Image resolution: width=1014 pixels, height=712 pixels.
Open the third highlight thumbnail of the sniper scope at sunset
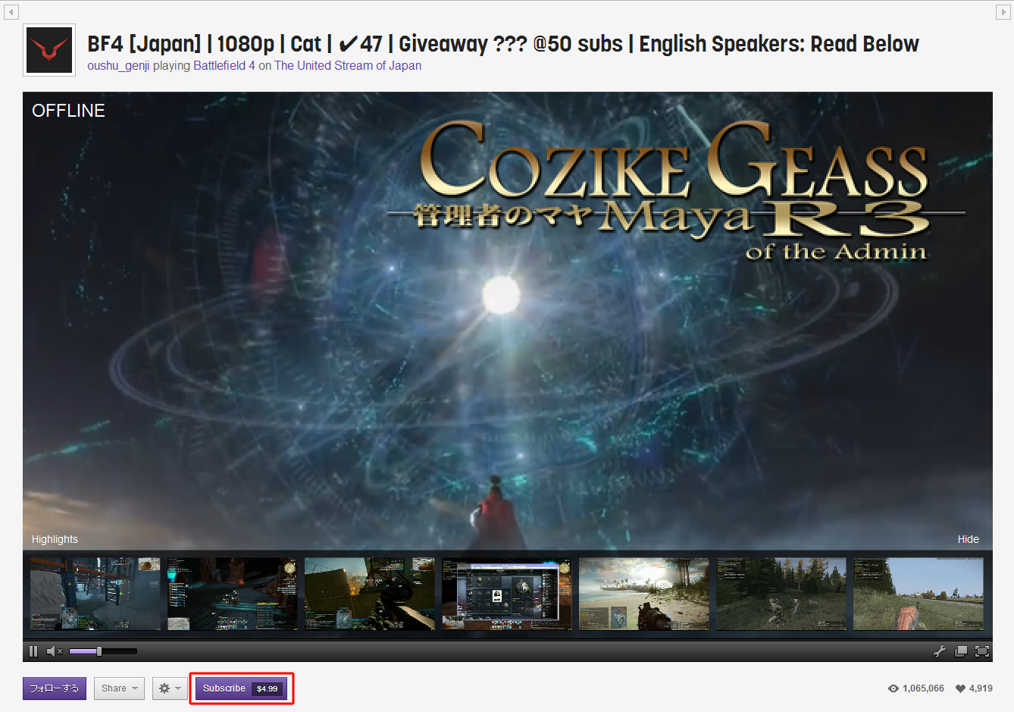coord(370,594)
